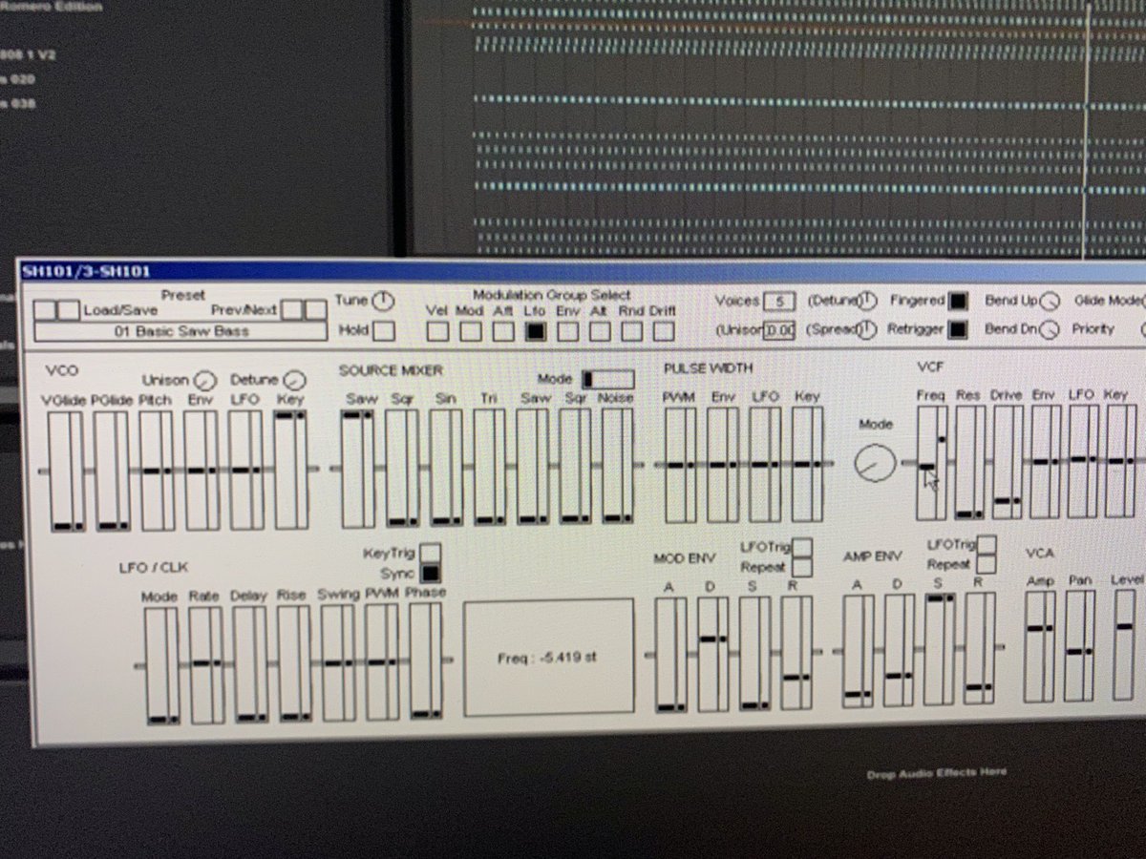
Task: Toggle KeyTrig for the LFO
Action: coord(429,552)
